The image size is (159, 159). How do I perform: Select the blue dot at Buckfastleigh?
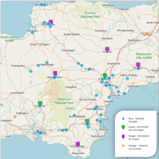pyautogui.click(x=74, y=116)
